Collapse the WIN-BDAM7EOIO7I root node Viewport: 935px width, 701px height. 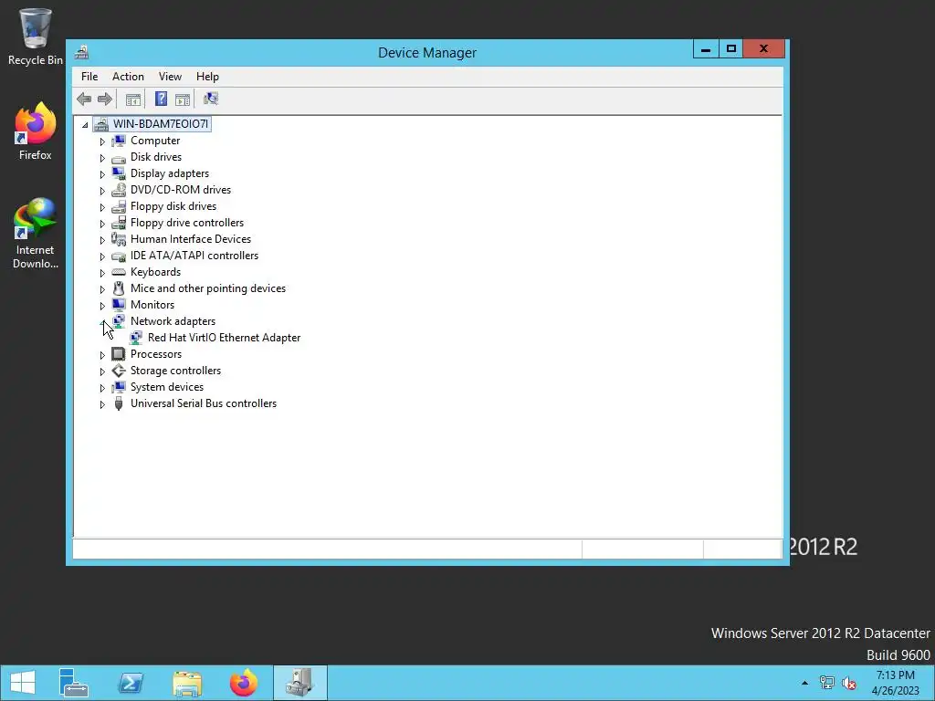click(x=85, y=124)
